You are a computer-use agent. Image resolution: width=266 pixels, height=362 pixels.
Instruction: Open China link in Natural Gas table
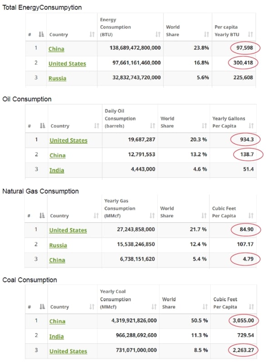click(x=57, y=260)
